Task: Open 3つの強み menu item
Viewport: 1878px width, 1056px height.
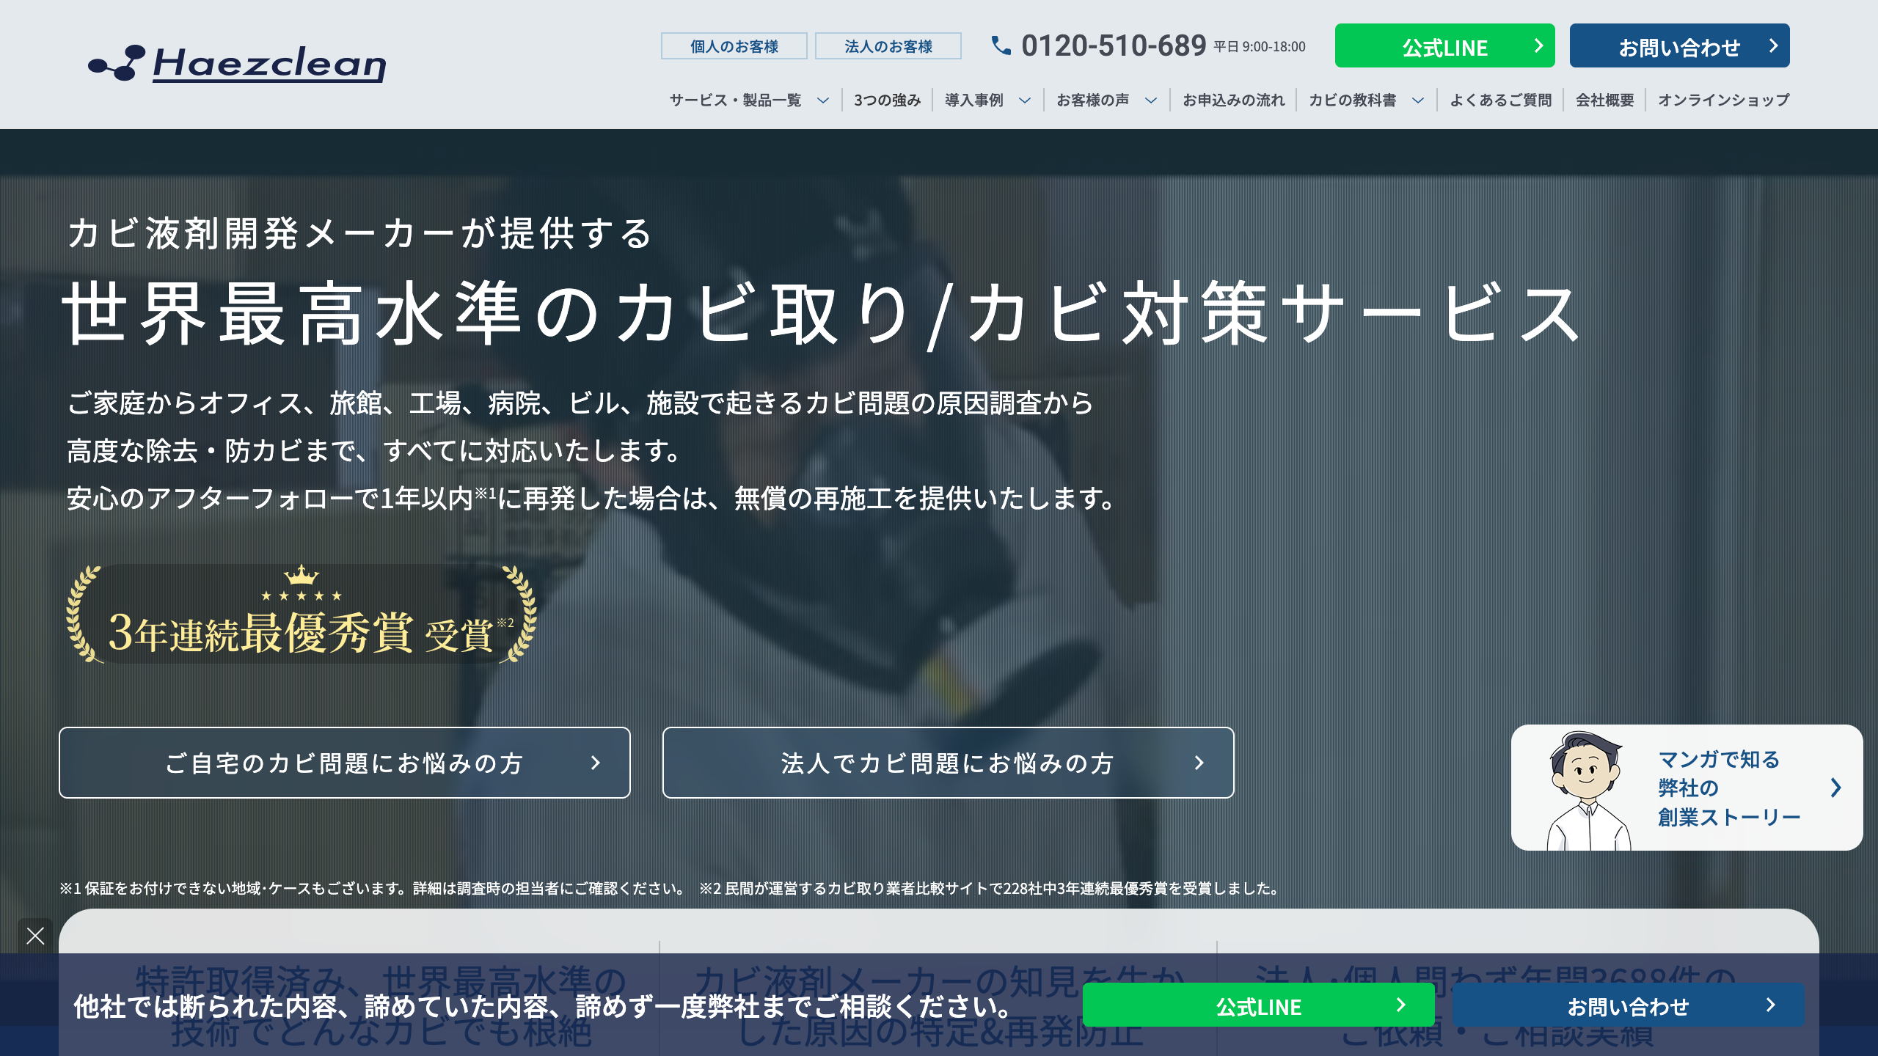Action: pos(887,100)
